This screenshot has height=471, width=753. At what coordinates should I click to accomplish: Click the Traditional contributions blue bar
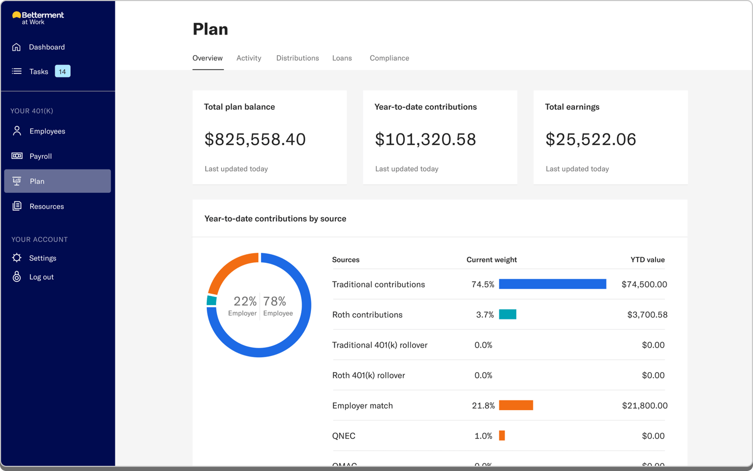[x=552, y=283]
